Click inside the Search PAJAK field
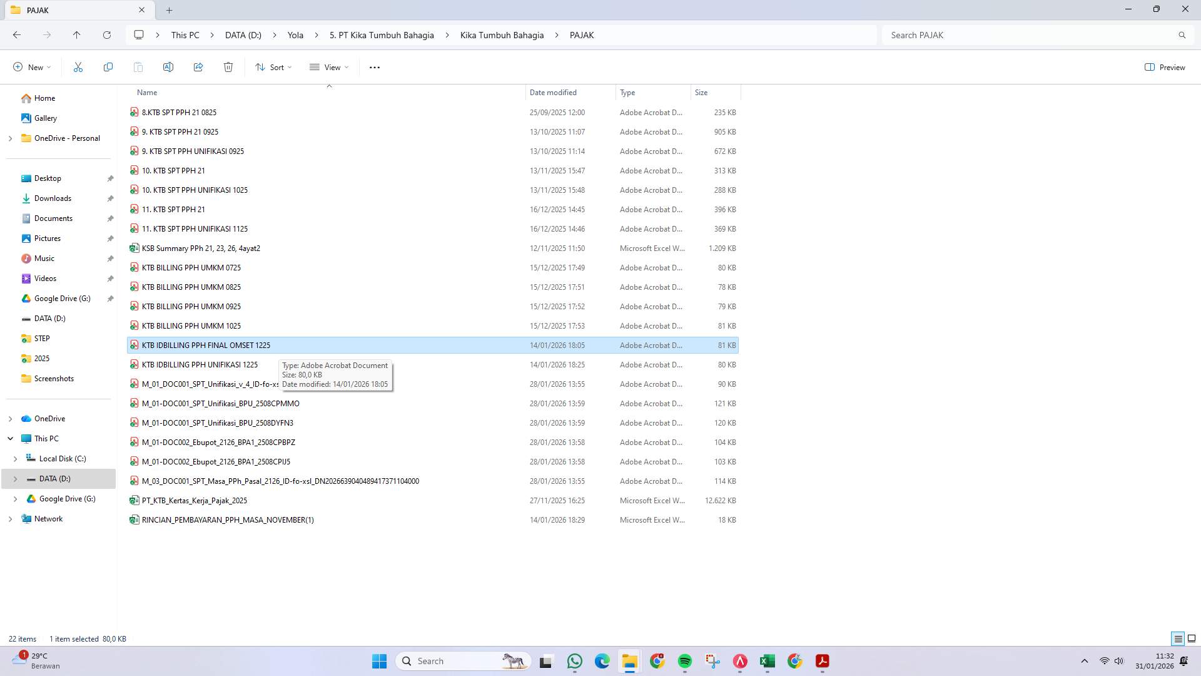This screenshot has width=1201, height=676. tap(1001, 35)
